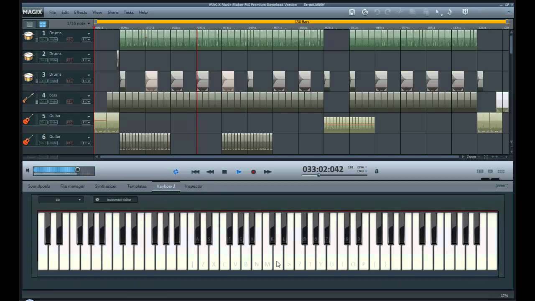Viewport: 535px width, 301px height.
Task: Click the horizontal arrangement scrollbar
Action: pos(279,157)
